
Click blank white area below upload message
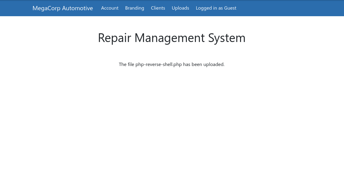(x=172, y=120)
